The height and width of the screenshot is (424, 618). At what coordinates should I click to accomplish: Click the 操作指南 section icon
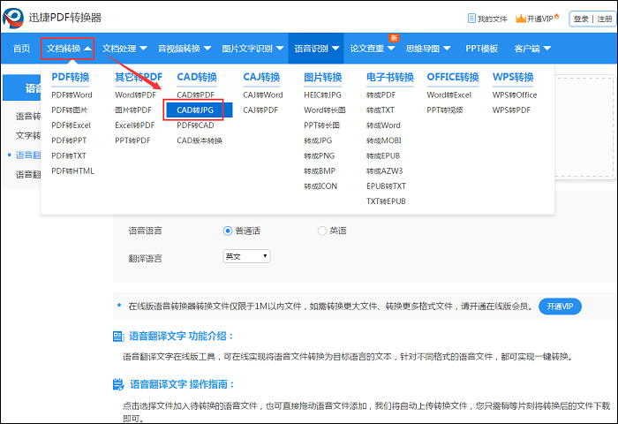[x=118, y=384]
